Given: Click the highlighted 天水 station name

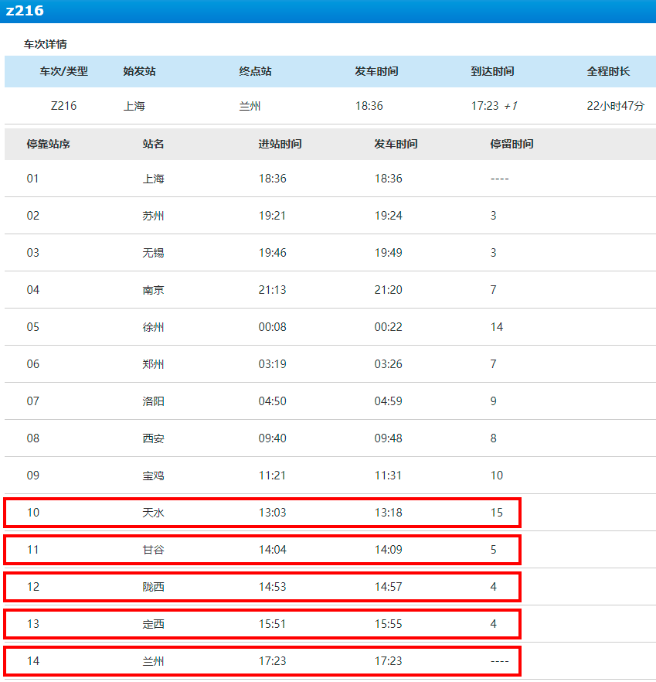Looking at the screenshot, I should (x=153, y=513).
